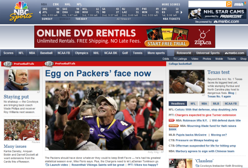Open the Rotoworld nav button
248x168 pixels.
184,53
